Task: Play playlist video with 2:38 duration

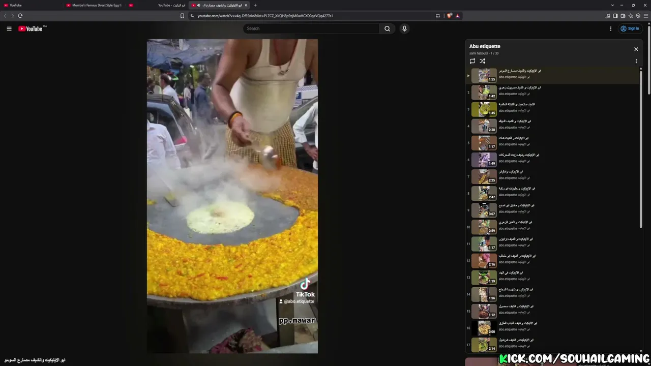Action: coord(552,126)
